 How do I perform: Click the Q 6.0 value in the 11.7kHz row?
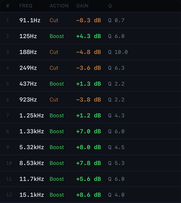click(x=116, y=179)
